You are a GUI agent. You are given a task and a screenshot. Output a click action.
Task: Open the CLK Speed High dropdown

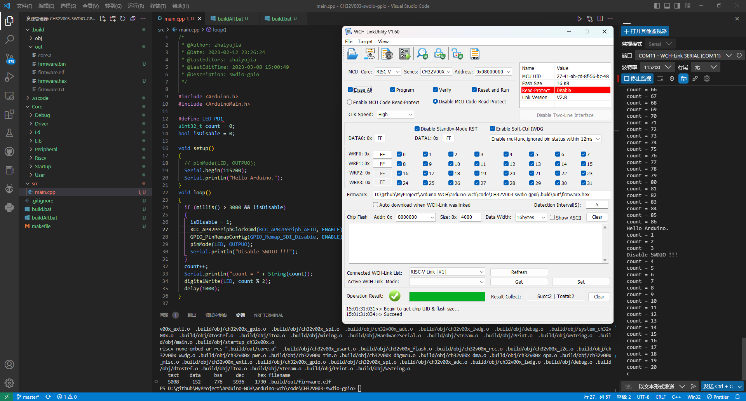click(x=395, y=115)
